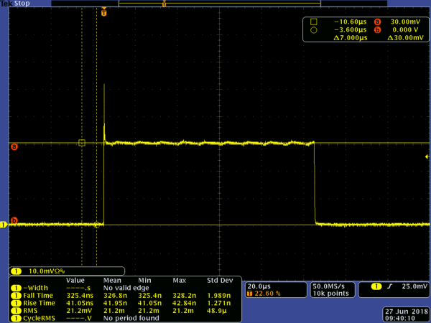Click the -10.60µs cursor time readout
The width and height of the screenshot is (431, 323).
[351, 22]
